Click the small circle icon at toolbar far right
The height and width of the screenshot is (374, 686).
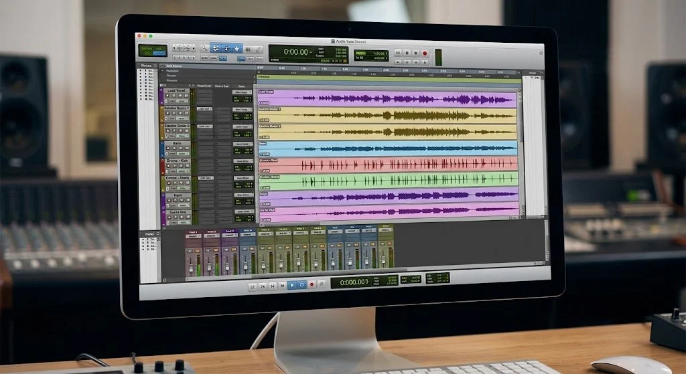541,53
